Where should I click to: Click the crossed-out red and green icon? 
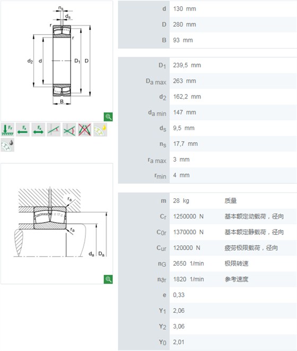[85, 129]
